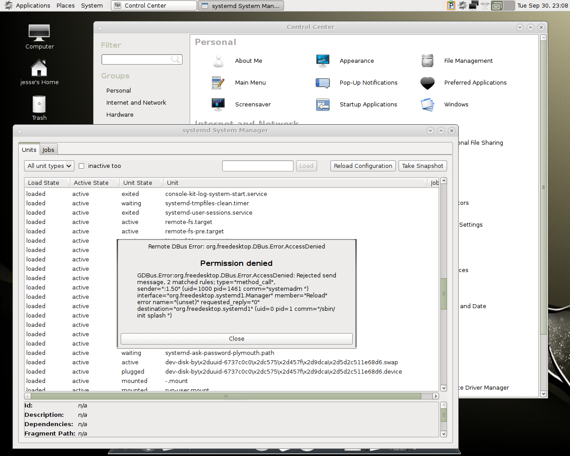The width and height of the screenshot is (570, 456).
Task: Open Screensaver preferences icon
Action: [218, 104]
